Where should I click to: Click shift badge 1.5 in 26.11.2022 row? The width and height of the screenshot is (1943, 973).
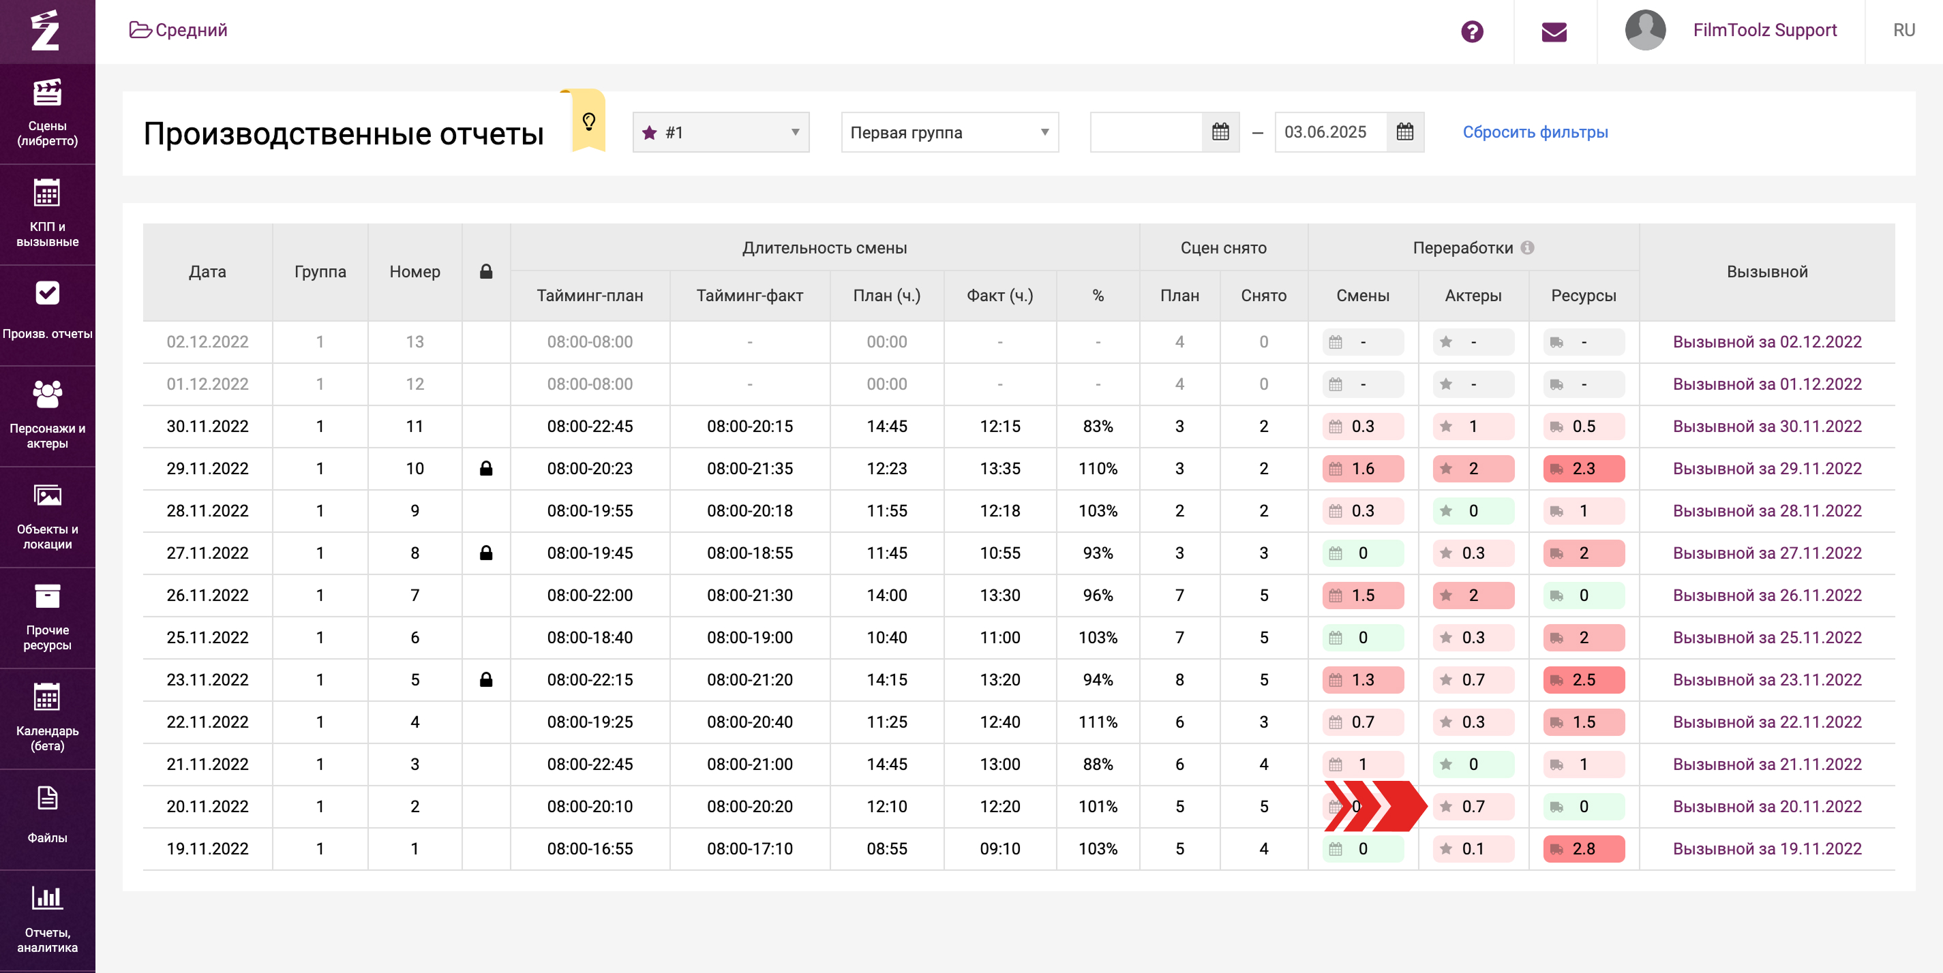1363,595
